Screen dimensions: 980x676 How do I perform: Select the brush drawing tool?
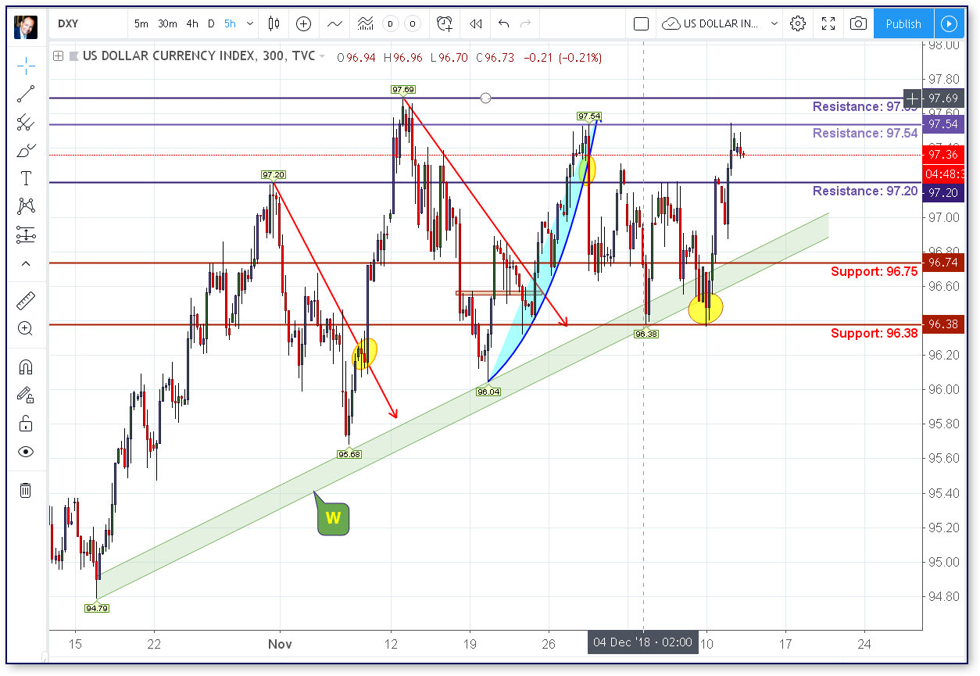(x=26, y=150)
